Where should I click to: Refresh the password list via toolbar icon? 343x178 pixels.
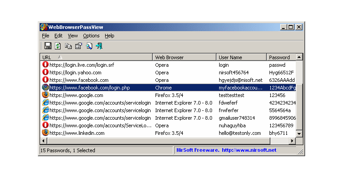pos(58,46)
